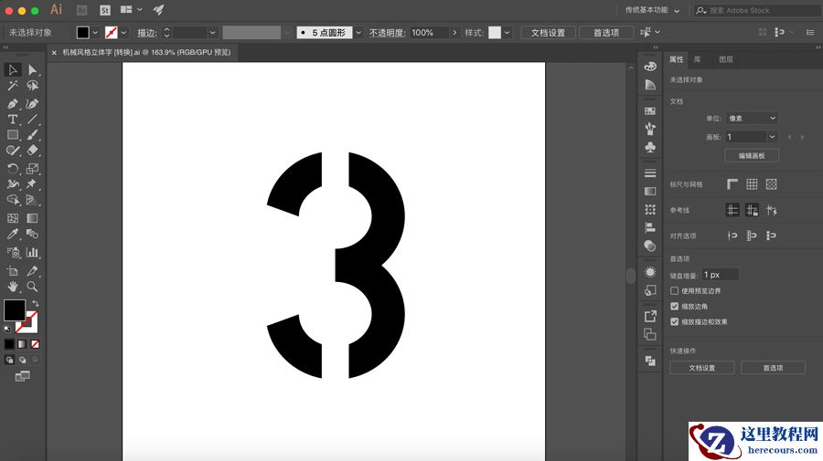Image resolution: width=823 pixels, height=461 pixels.
Task: Open the Appearance panel sun icon
Action: tap(650, 272)
